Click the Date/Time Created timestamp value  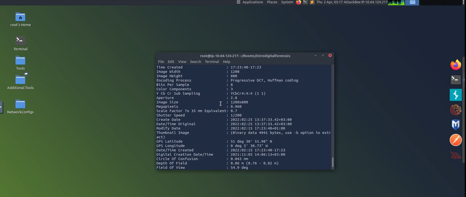click(258, 150)
